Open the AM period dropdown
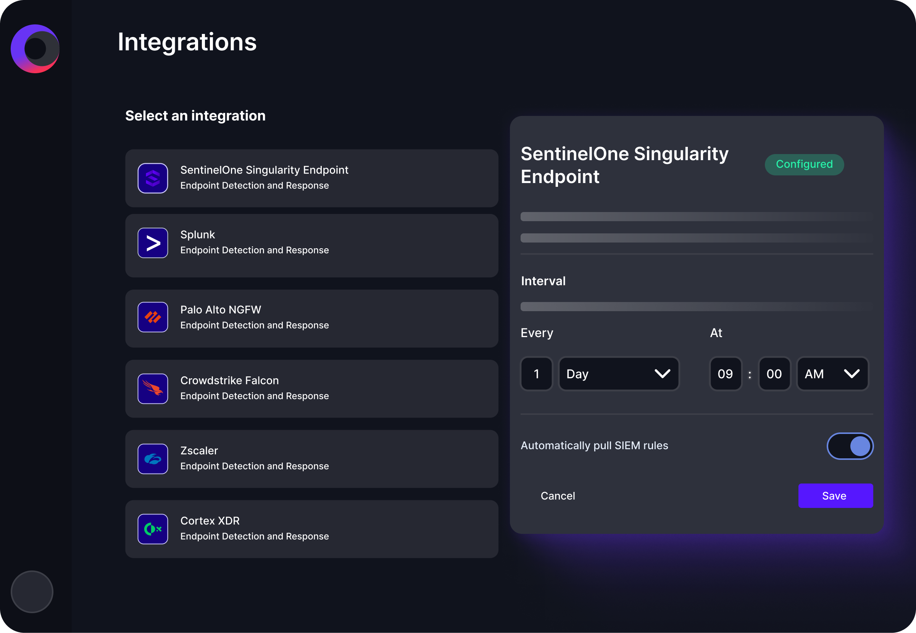 [x=832, y=374]
